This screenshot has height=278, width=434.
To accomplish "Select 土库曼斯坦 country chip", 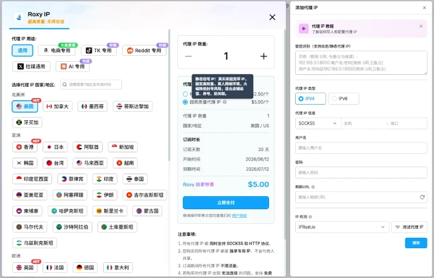I will (x=117, y=227).
